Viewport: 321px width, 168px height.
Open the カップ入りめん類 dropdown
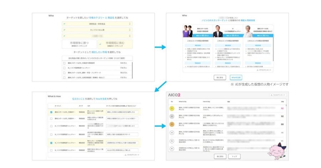(97, 30)
